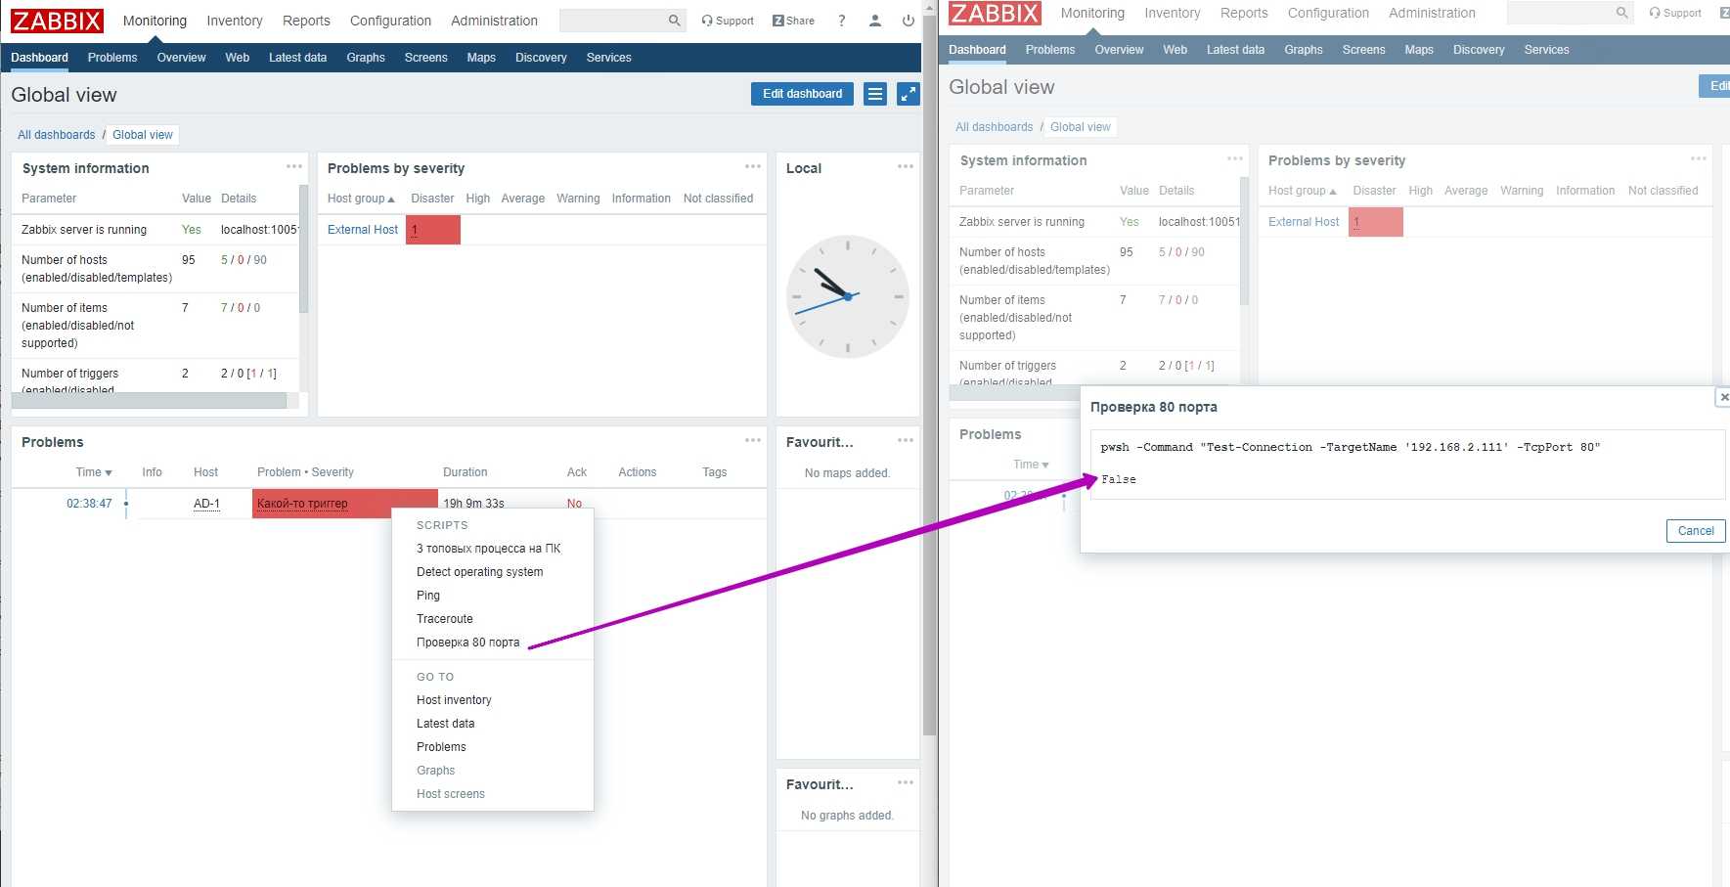The width and height of the screenshot is (1730, 887).
Task: Open the Help question mark icon
Action: click(x=842, y=21)
